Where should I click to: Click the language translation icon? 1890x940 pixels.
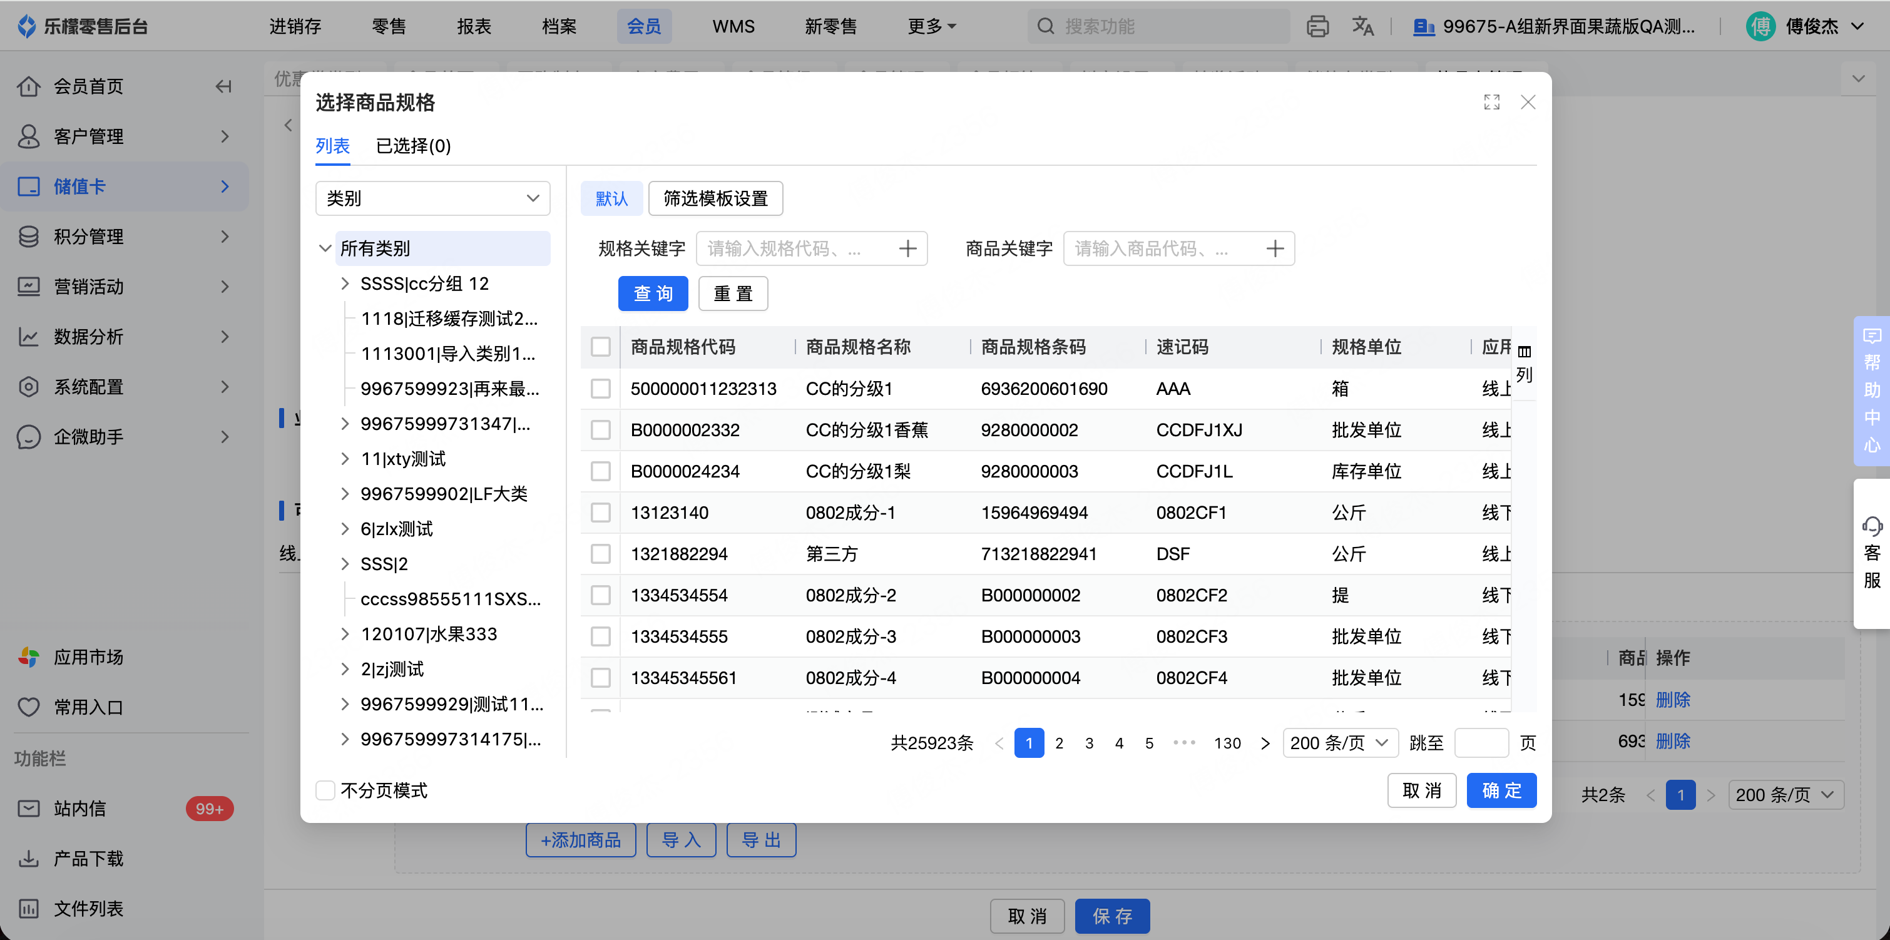(1362, 26)
